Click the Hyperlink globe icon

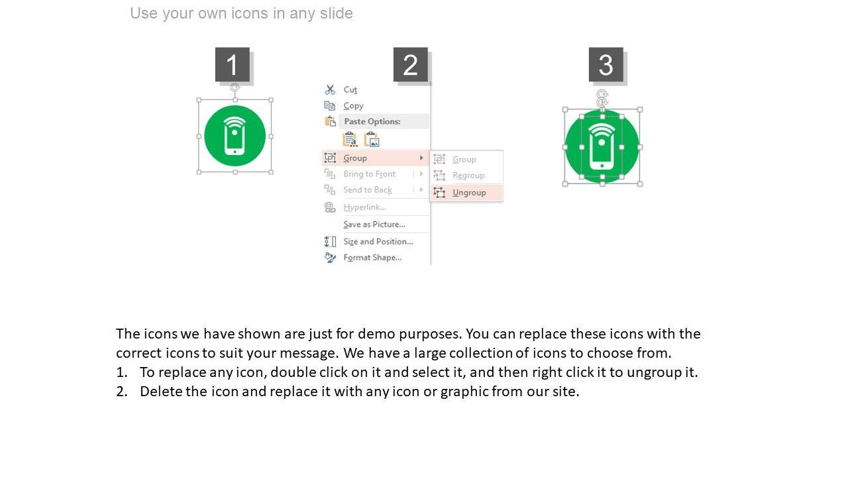pyautogui.click(x=330, y=207)
